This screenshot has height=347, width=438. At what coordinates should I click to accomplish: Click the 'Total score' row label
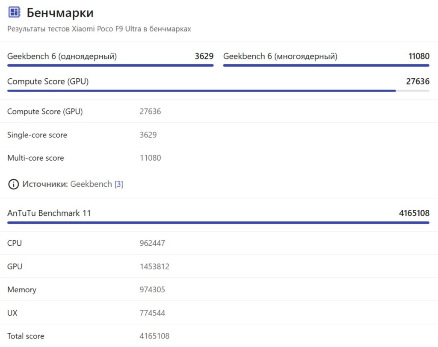click(x=26, y=336)
